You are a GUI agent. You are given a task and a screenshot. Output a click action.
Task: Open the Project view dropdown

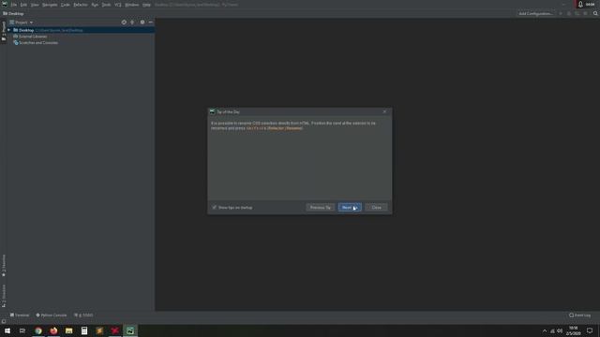click(x=22, y=22)
